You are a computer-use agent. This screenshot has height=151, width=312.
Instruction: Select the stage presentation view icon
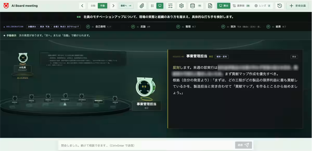point(160,6)
